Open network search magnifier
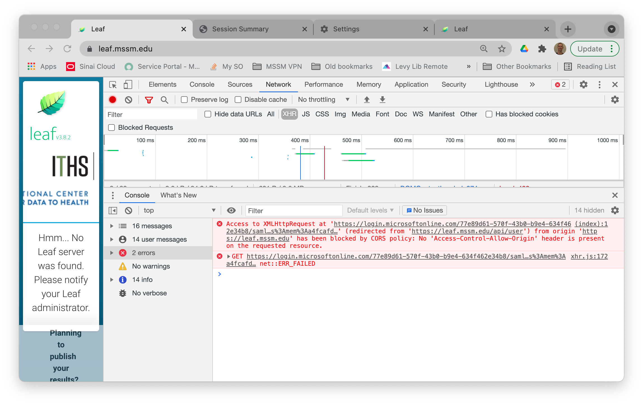 point(164,100)
